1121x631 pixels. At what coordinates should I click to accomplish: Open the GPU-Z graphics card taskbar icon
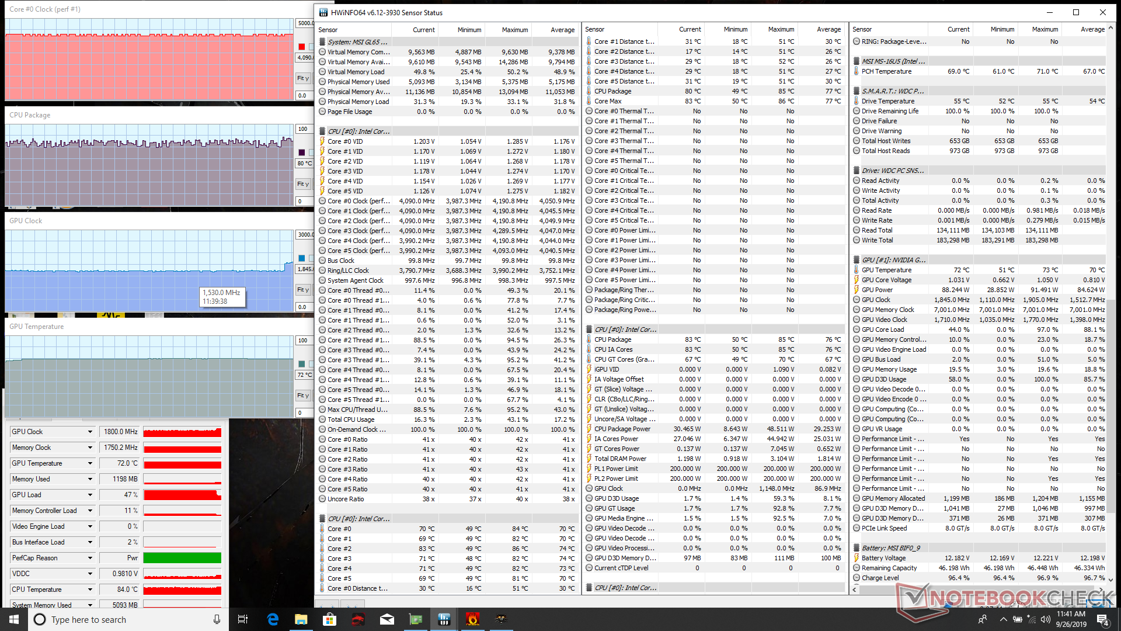coord(416,619)
